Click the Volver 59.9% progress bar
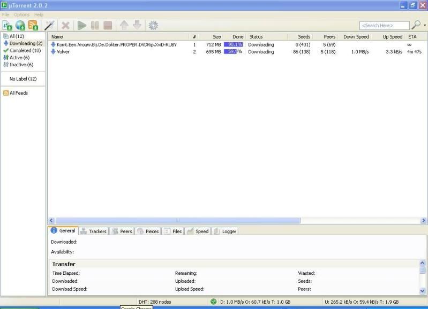This screenshot has height=309, width=428. click(x=234, y=52)
